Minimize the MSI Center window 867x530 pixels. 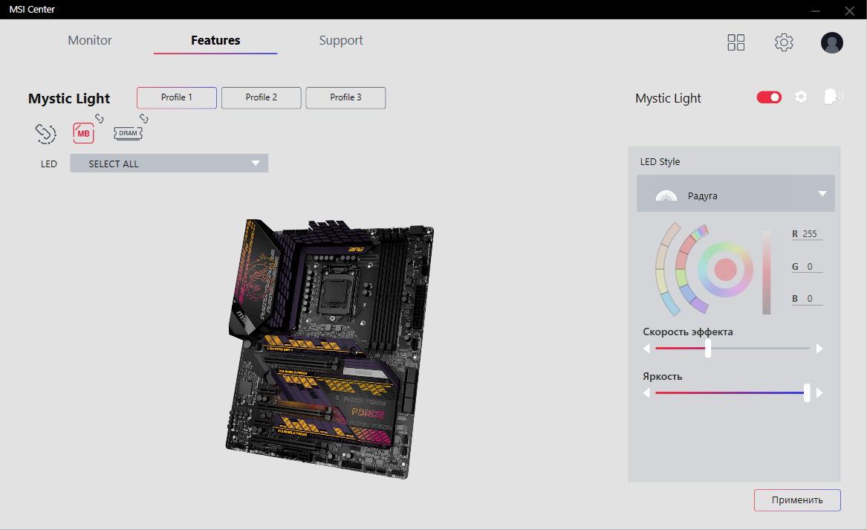[x=816, y=10]
